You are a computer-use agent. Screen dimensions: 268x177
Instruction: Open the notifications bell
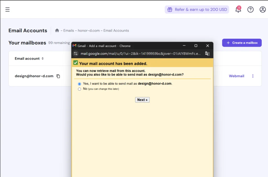238,9
